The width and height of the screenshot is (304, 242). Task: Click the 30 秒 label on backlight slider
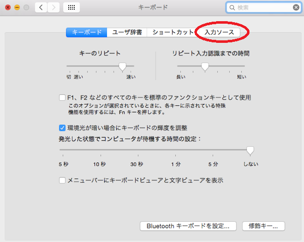tap(137, 164)
